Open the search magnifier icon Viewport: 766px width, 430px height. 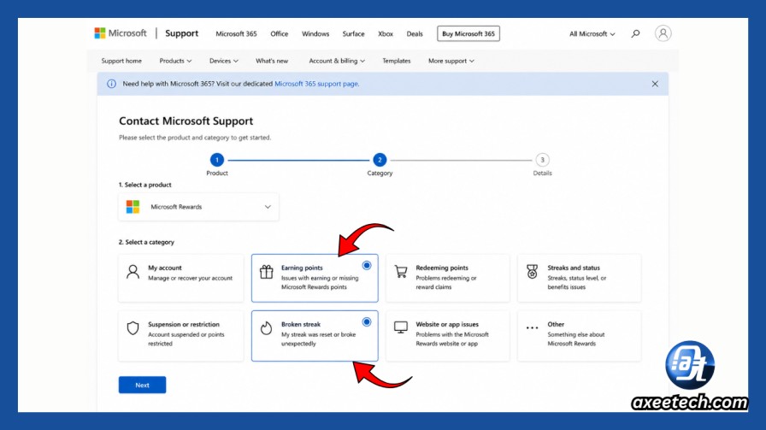[635, 33]
